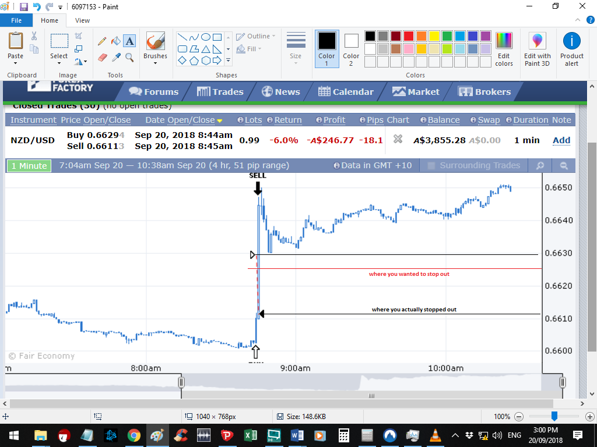Select the Eraser tool
The image size is (597, 447).
pos(102,58)
